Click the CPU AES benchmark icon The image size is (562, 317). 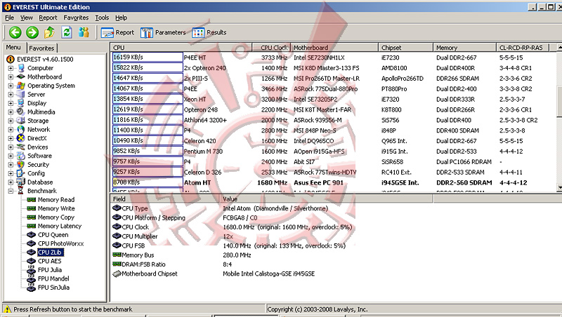[x=31, y=261]
